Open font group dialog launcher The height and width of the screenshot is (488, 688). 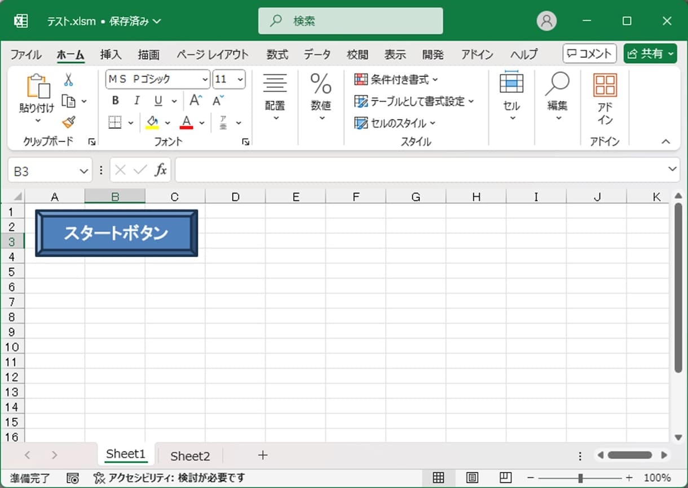tap(246, 142)
